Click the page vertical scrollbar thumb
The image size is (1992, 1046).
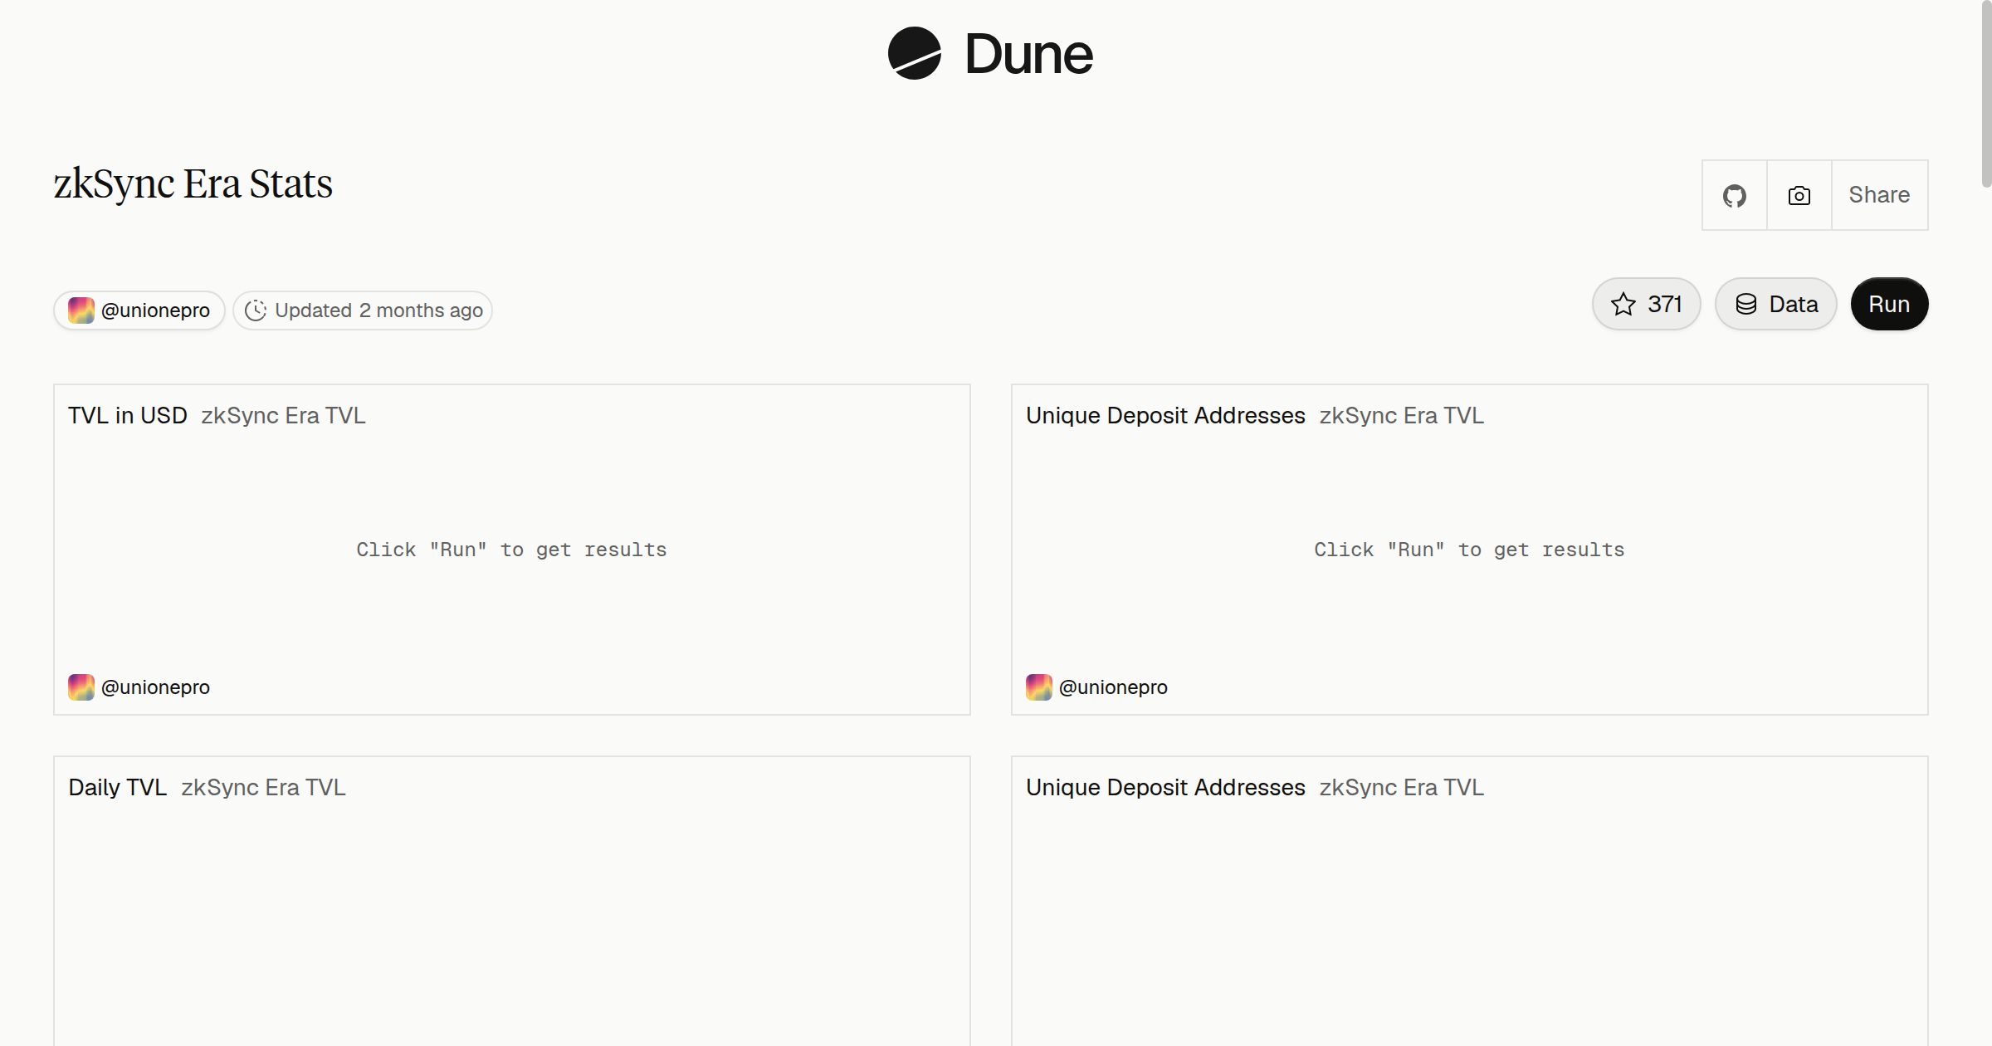click(1986, 93)
